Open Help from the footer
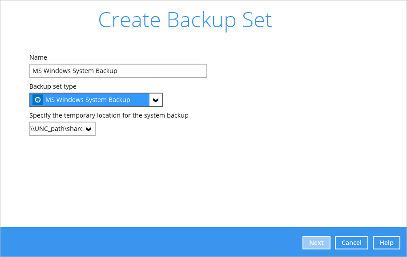This screenshot has width=407, height=257. [x=386, y=243]
